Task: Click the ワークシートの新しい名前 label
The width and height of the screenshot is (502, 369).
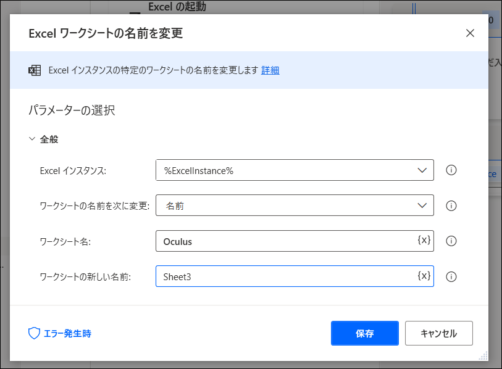Action: (x=85, y=276)
